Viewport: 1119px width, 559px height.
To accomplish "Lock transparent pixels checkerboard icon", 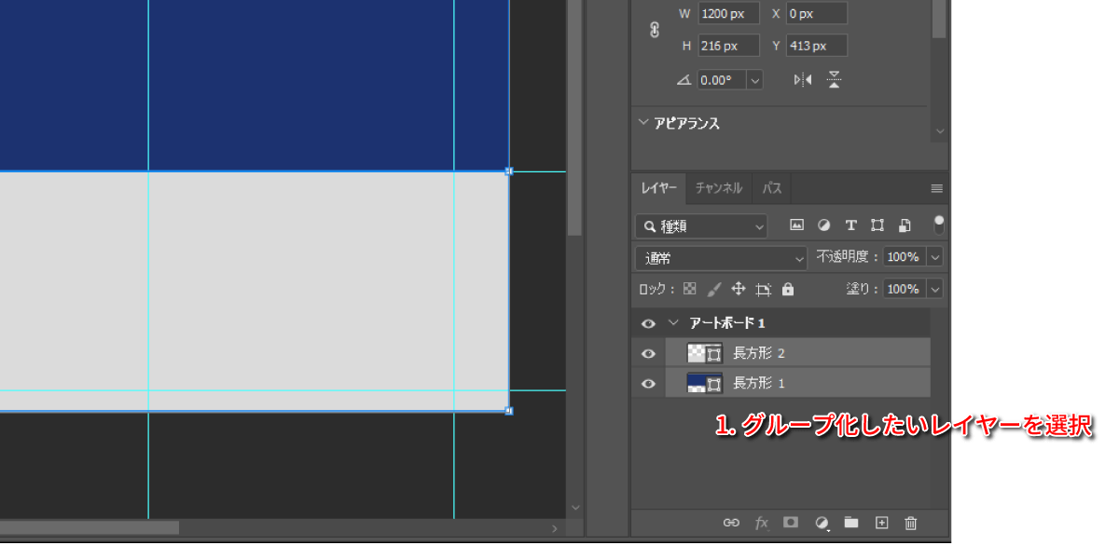I will [x=690, y=289].
